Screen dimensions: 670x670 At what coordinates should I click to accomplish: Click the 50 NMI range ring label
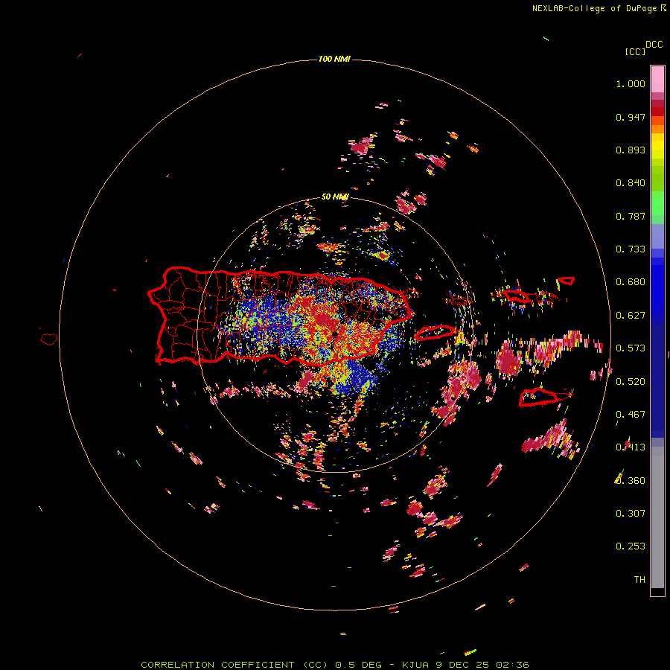coord(335,197)
